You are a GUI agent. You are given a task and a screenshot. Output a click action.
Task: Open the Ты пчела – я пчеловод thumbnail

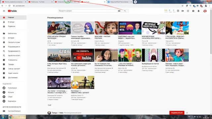[x=59, y=82]
